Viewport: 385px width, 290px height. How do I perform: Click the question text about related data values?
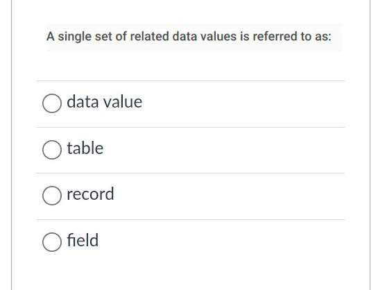tap(189, 37)
